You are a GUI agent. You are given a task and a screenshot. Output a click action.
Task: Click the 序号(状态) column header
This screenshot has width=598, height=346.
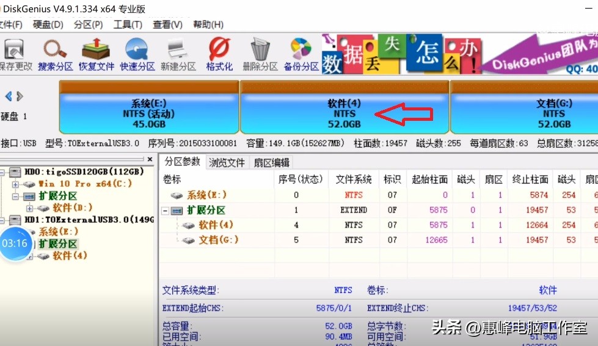coord(301,179)
